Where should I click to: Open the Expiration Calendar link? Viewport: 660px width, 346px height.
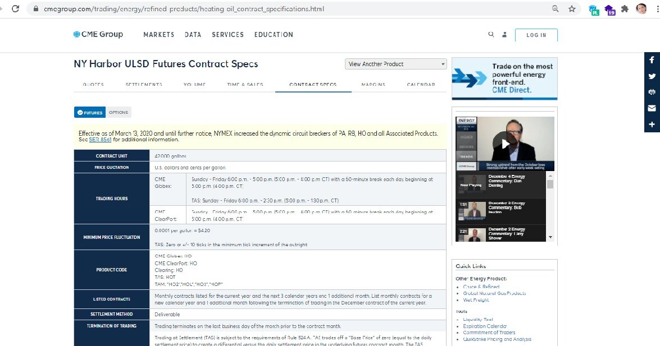coord(485,326)
